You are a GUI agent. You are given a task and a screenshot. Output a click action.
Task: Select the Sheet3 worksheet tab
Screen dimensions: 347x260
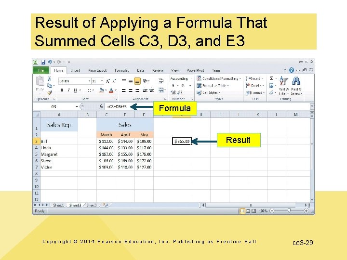pos(92,205)
